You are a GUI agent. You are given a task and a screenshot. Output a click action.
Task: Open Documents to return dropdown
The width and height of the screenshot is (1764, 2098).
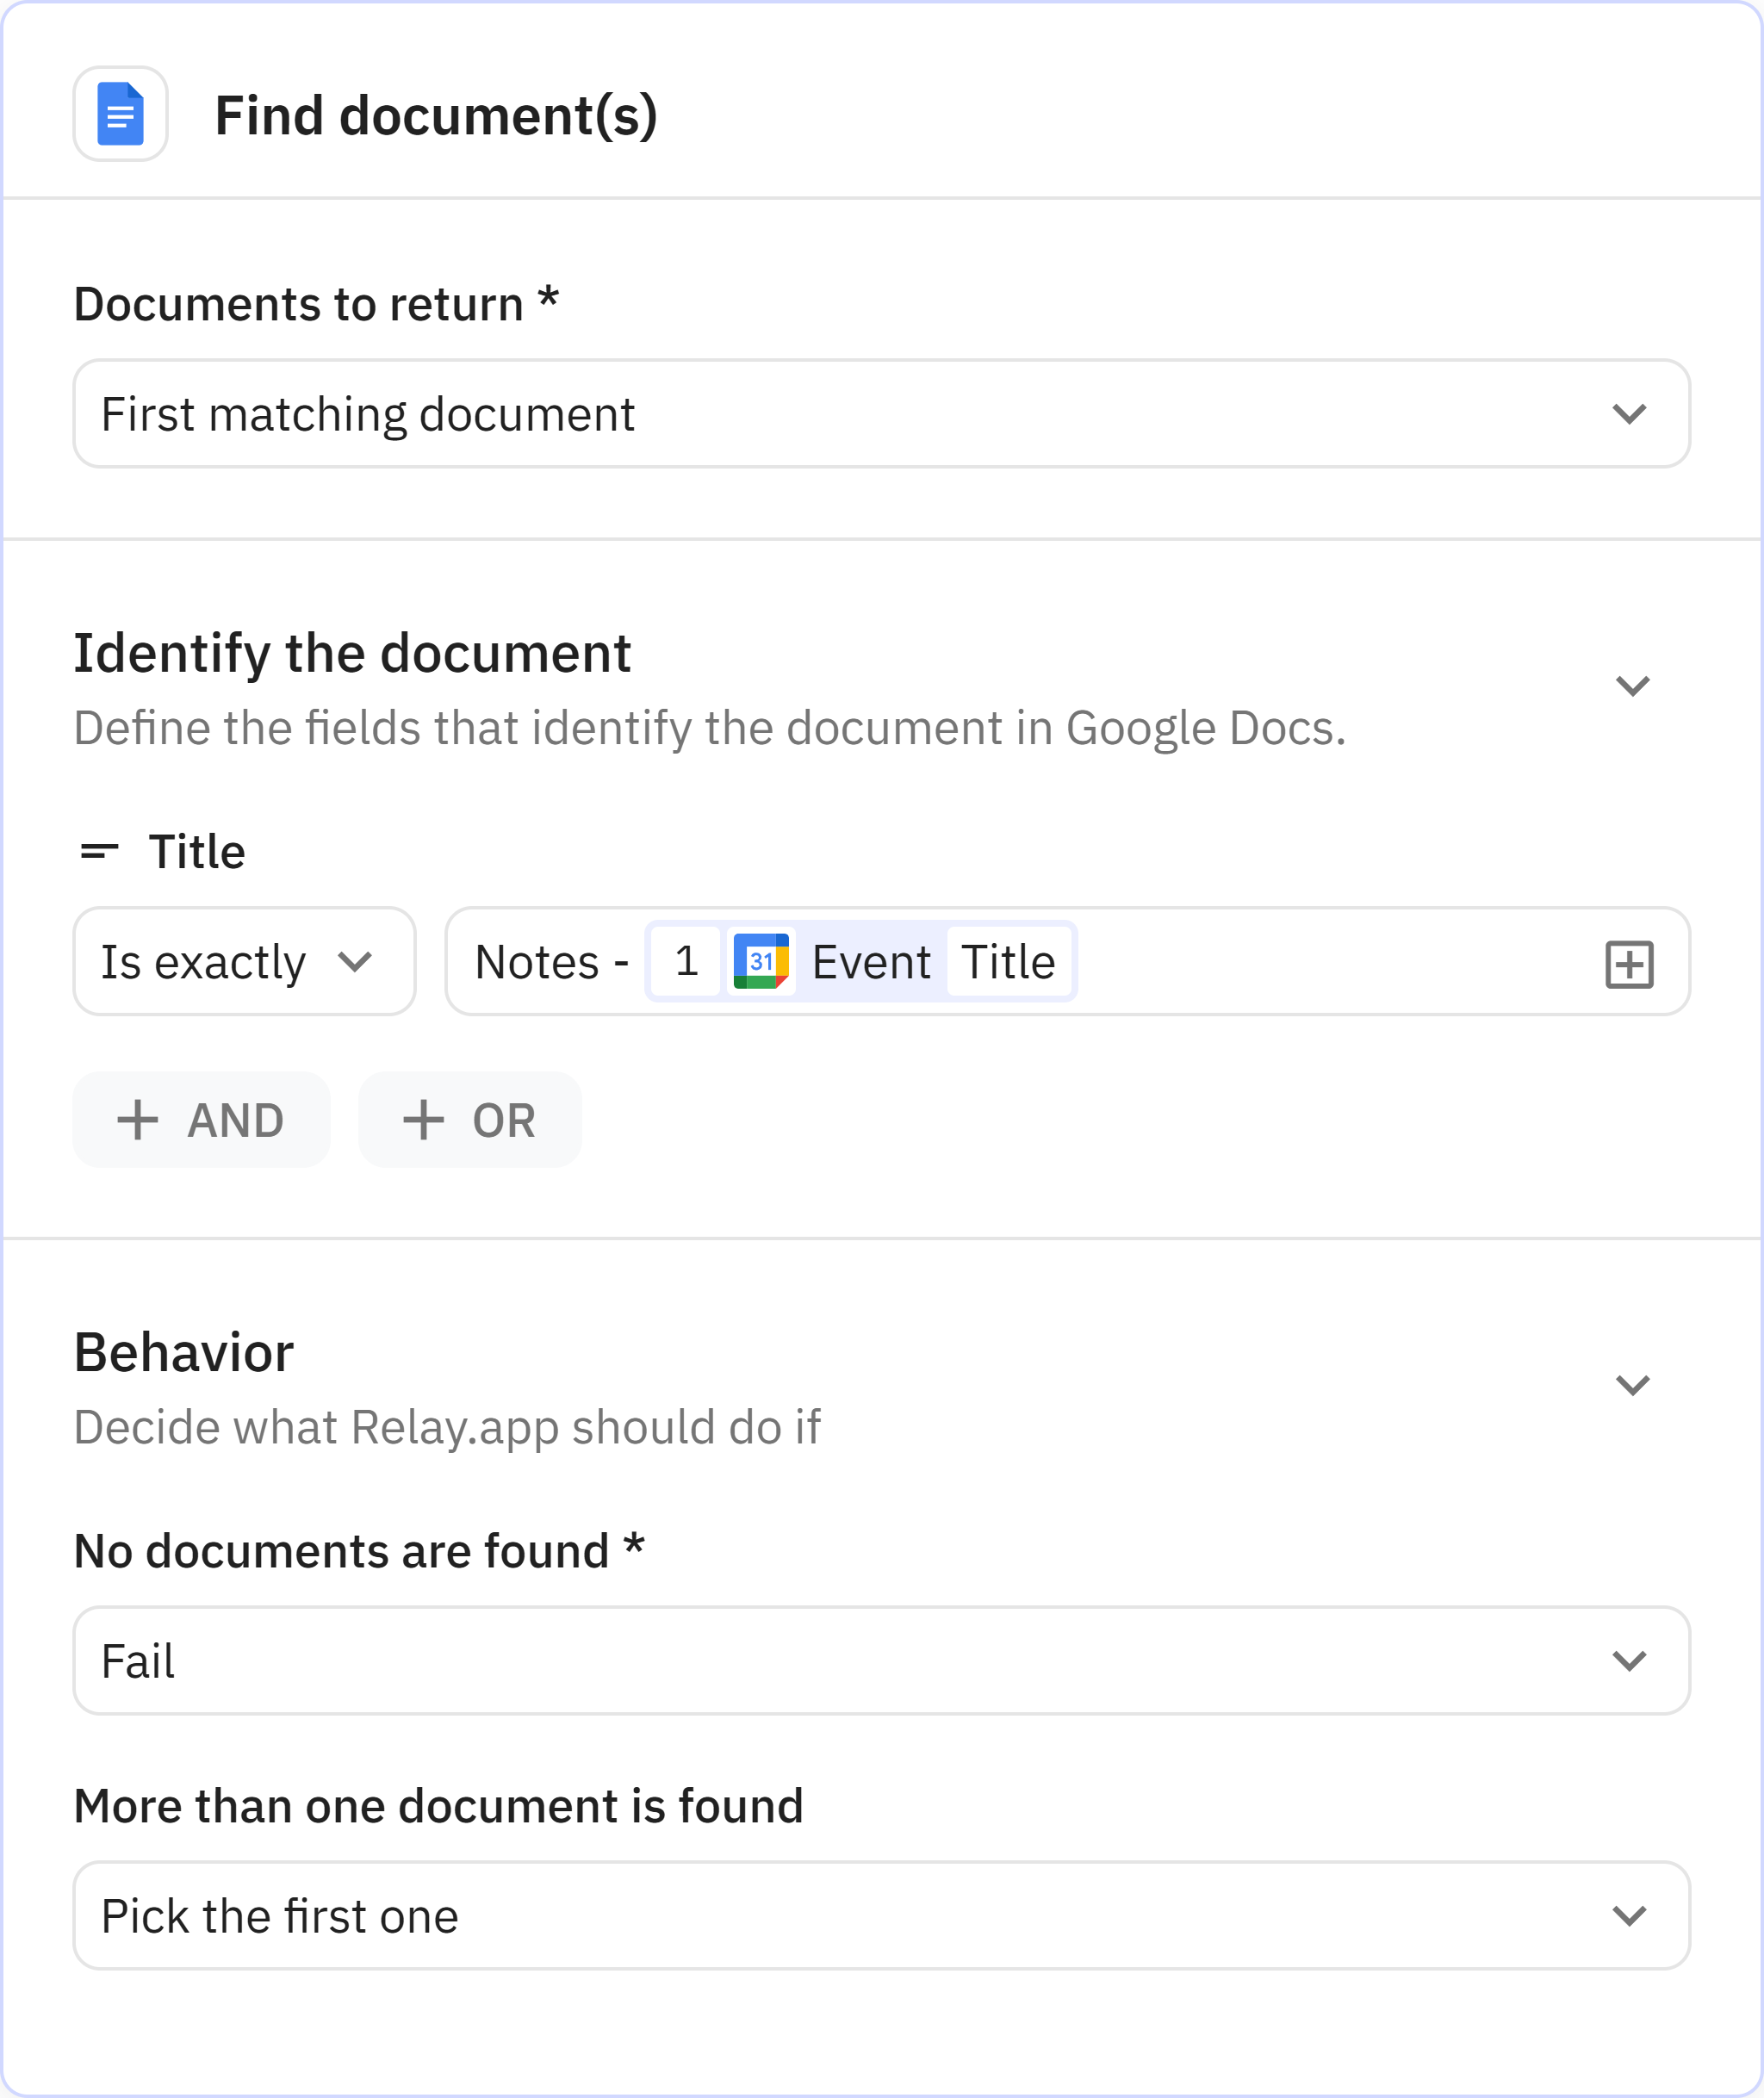[x=881, y=414]
